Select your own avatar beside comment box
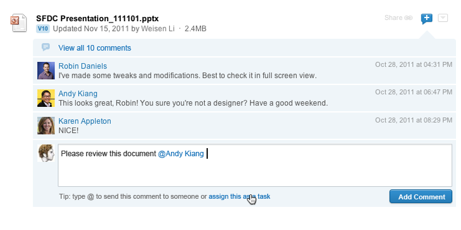461x230 pixels. click(46, 153)
